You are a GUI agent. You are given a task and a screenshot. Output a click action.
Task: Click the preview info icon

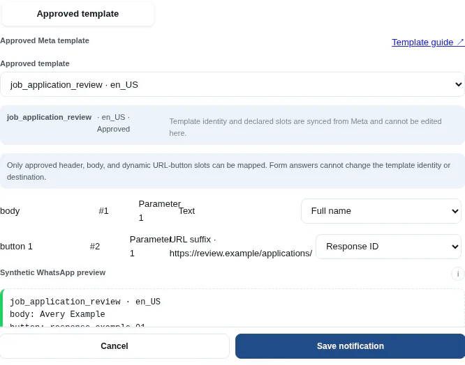[x=458, y=274]
